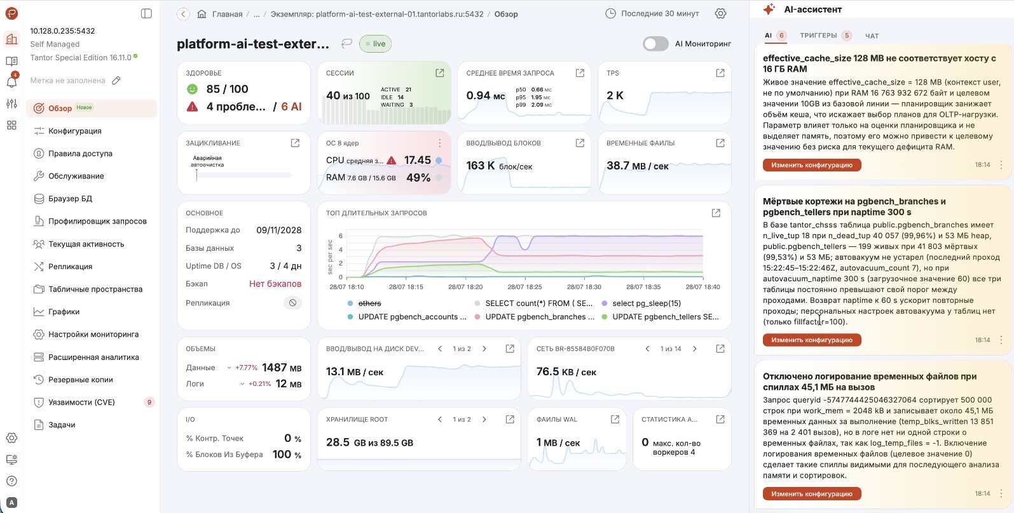Go back using the breadcrumb arrow

(x=183, y=14)
